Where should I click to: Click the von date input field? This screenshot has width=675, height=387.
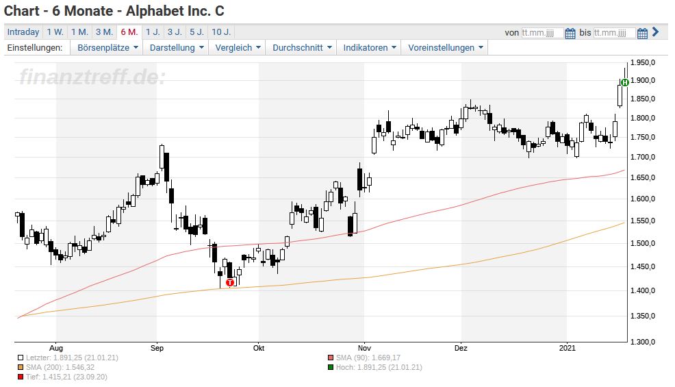pyautogui.click(x=542, y=33)
